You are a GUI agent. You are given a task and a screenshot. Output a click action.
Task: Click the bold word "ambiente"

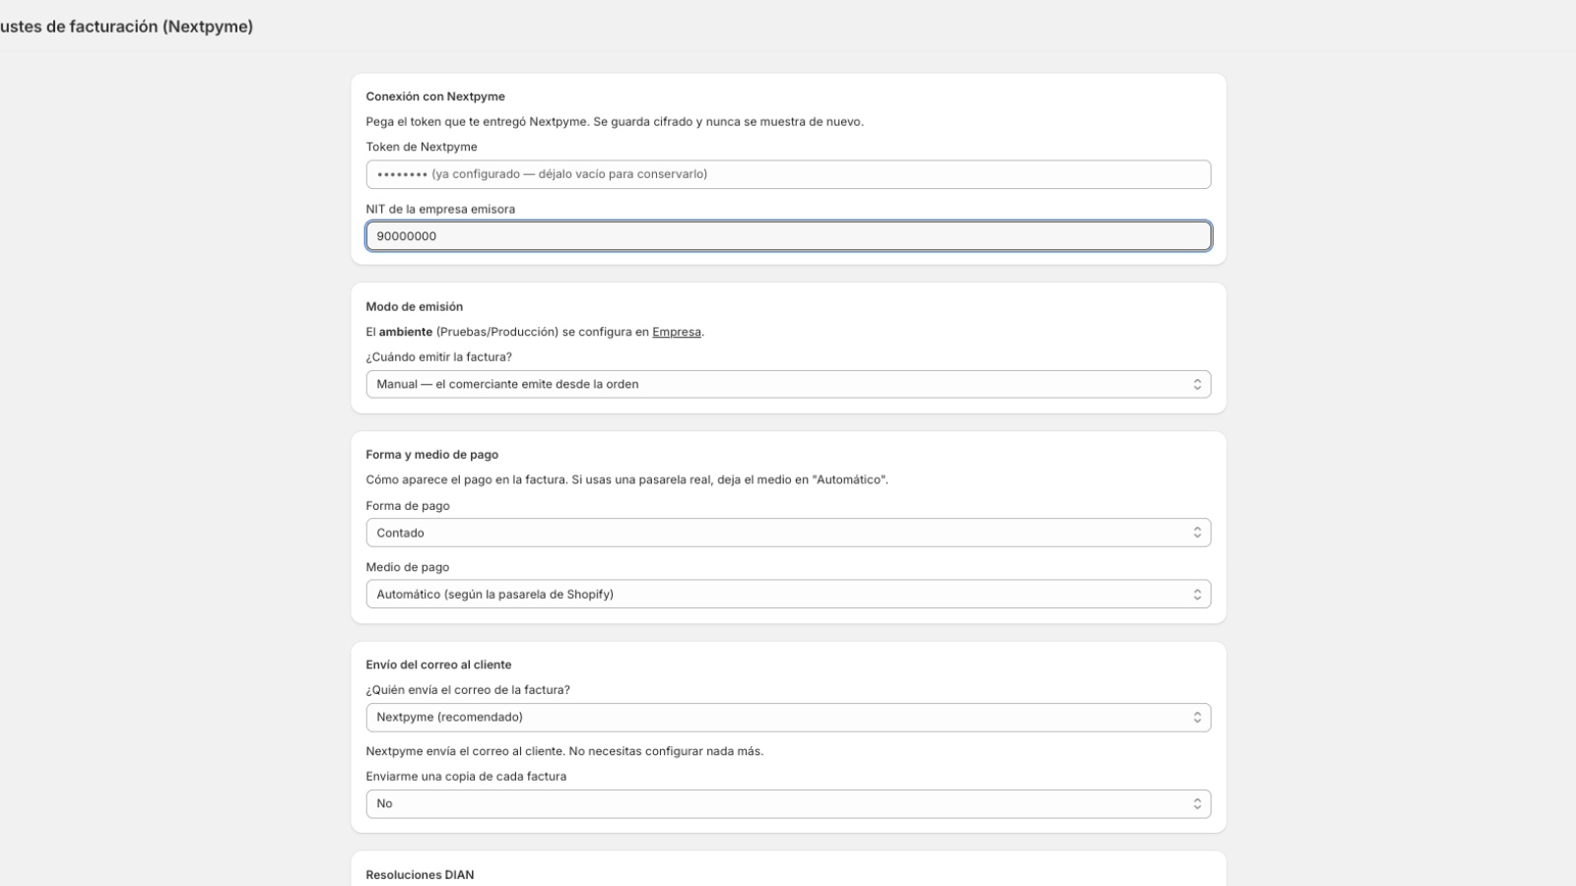click(406, 332)
